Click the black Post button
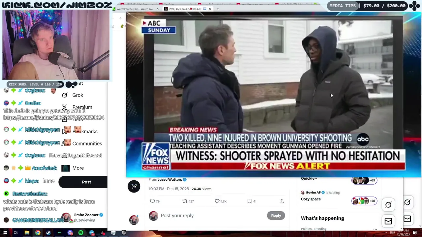Image resolution: width=422 pixels, height=237 pixels. point(84,182)
